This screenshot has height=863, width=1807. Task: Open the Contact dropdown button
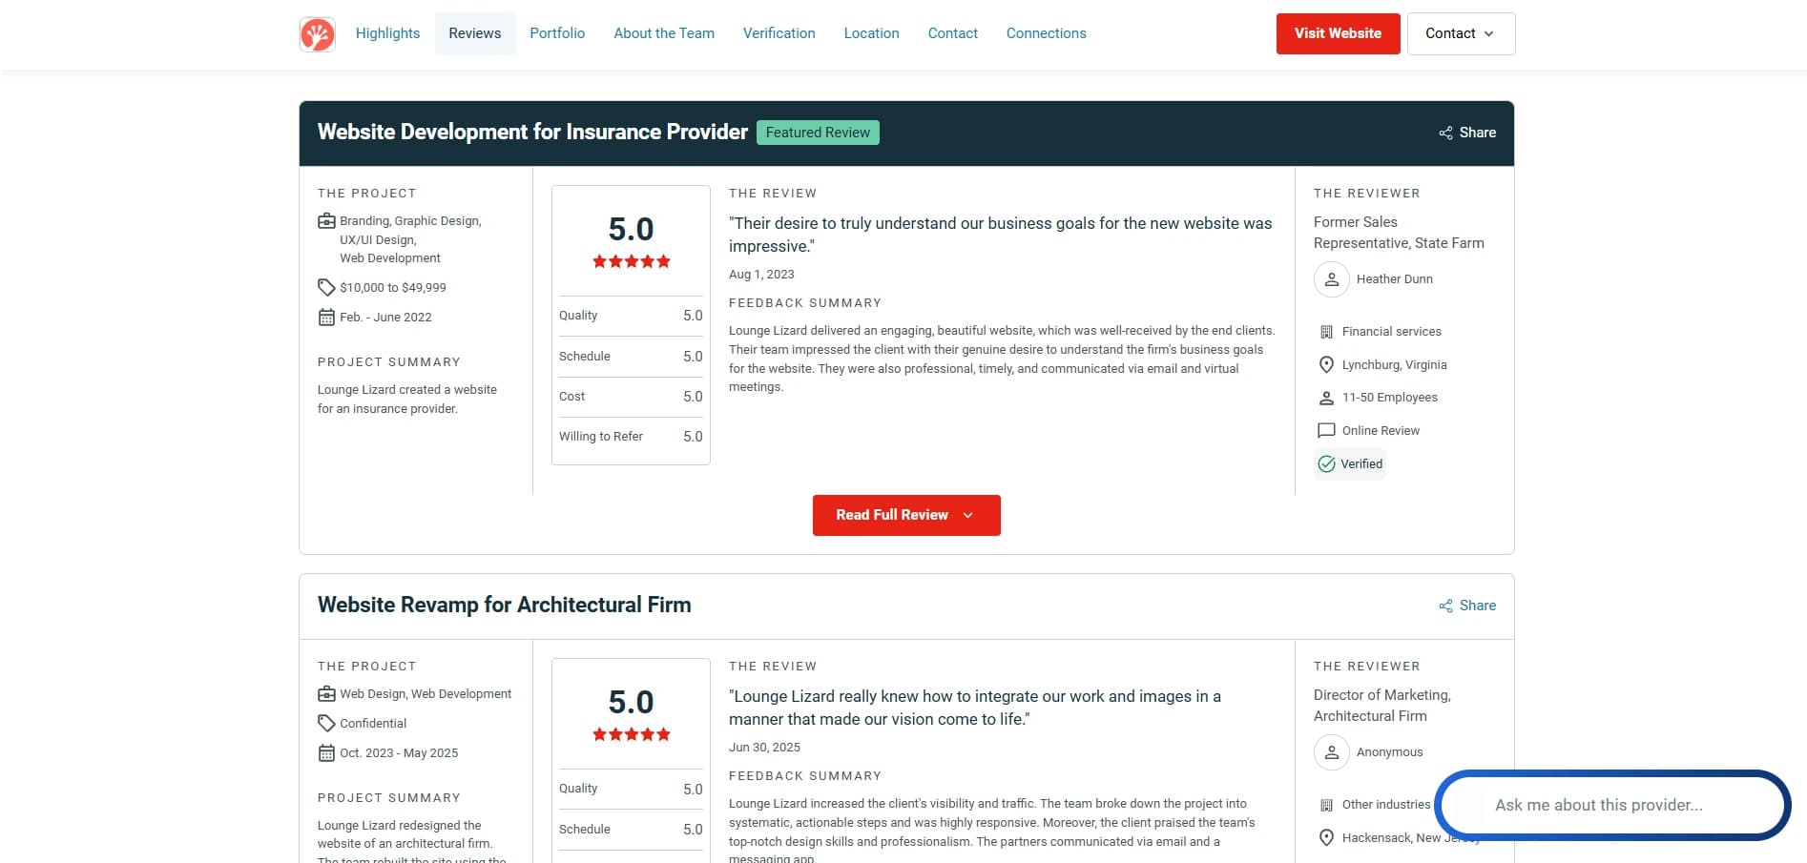1461,33
